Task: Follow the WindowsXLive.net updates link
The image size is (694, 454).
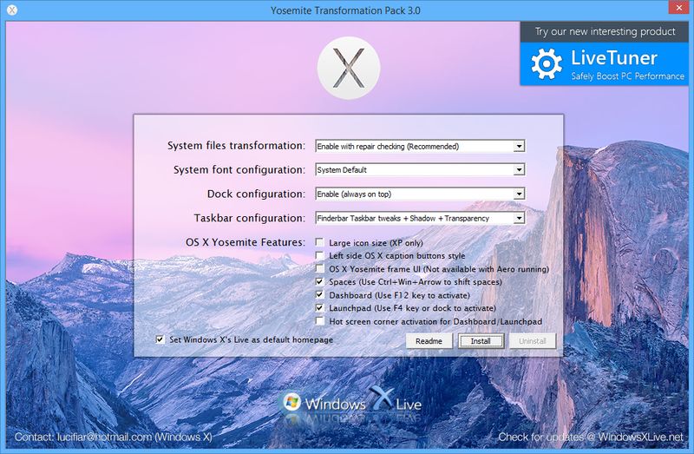Action: click(x=591, y=437)
